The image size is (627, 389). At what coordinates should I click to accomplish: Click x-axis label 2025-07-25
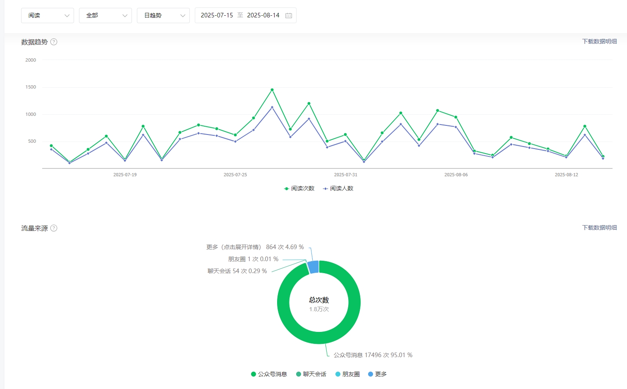[235, 175]
